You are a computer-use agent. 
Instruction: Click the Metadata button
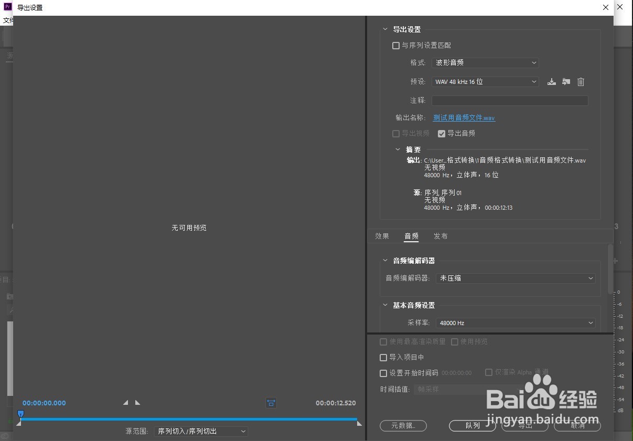[x=403, y=426]
